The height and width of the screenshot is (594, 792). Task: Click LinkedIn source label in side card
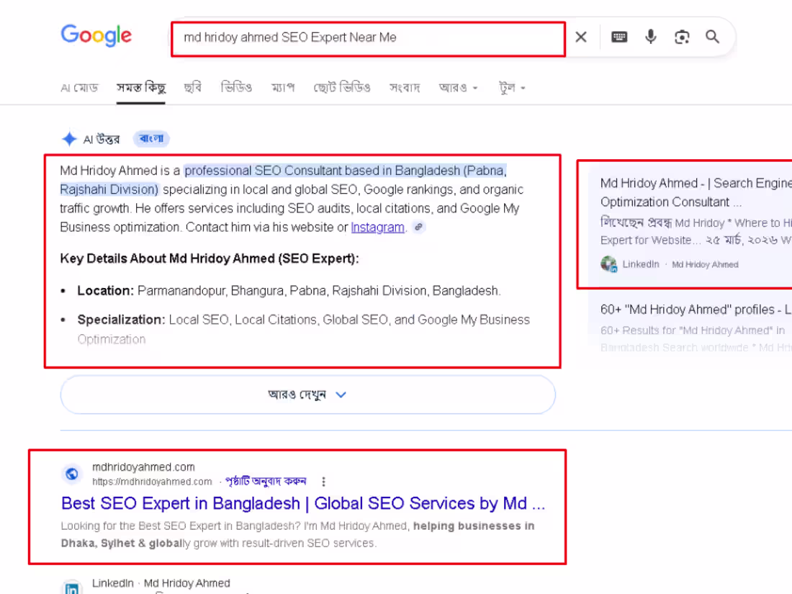point(641,264)
